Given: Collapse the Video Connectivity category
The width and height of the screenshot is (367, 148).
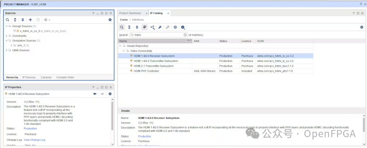Looking at the screenshot, I should 124,51.
